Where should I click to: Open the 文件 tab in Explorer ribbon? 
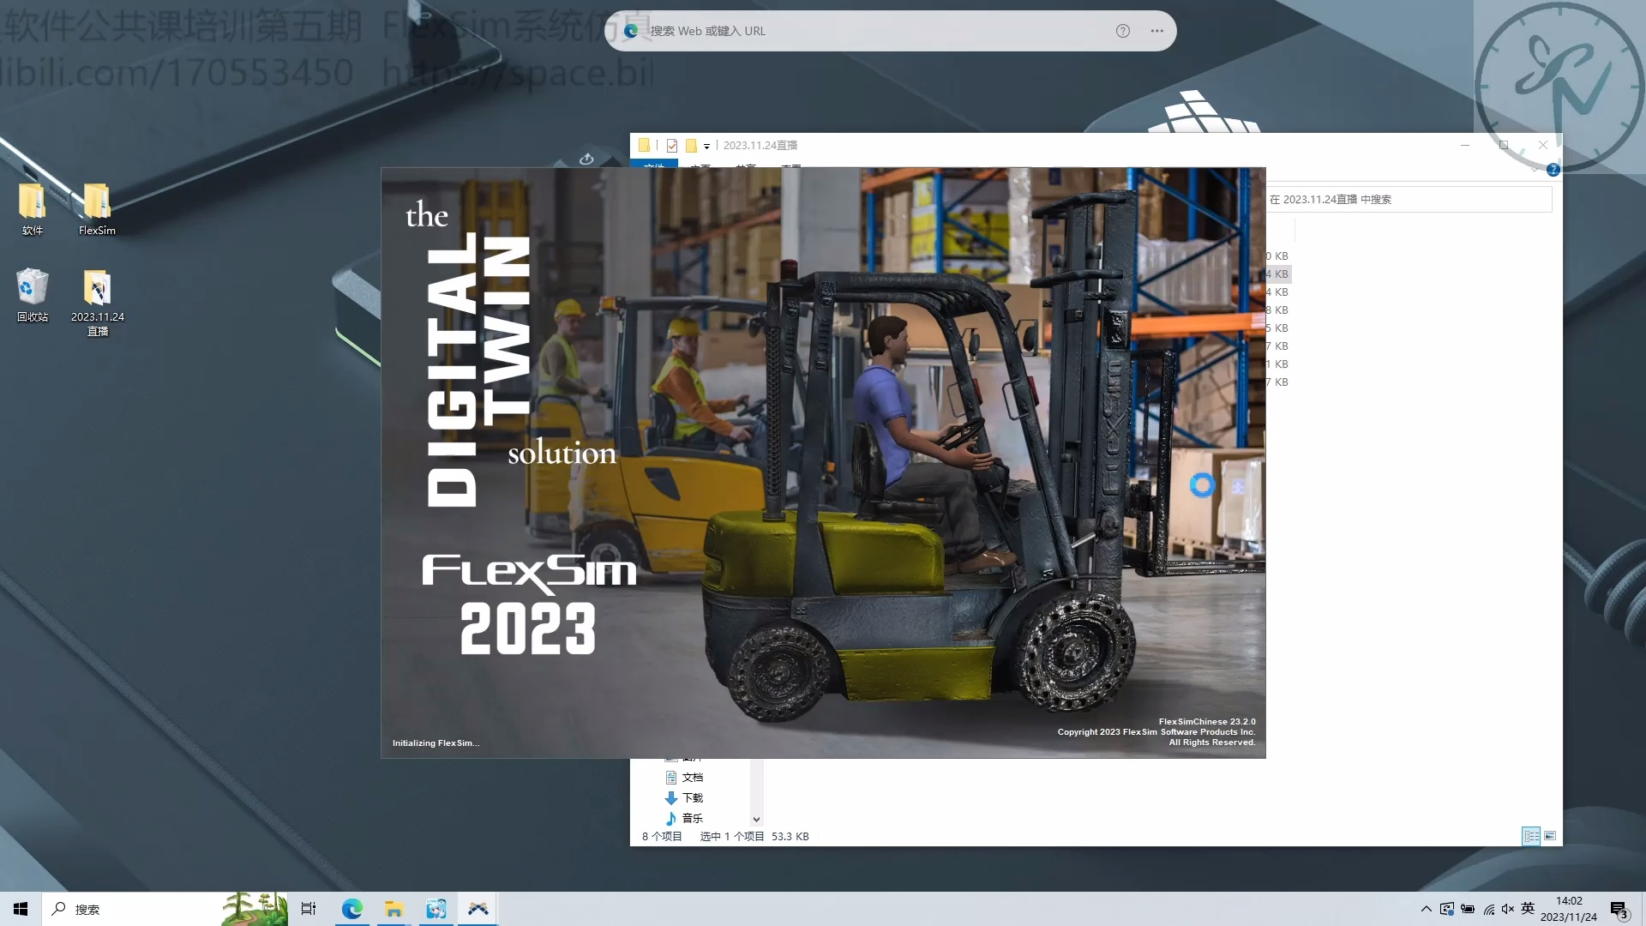(x=653, y=165)
